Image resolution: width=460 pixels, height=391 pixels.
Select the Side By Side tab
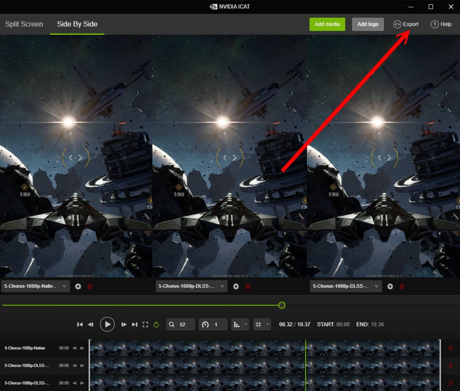click(x=77, y=24)
